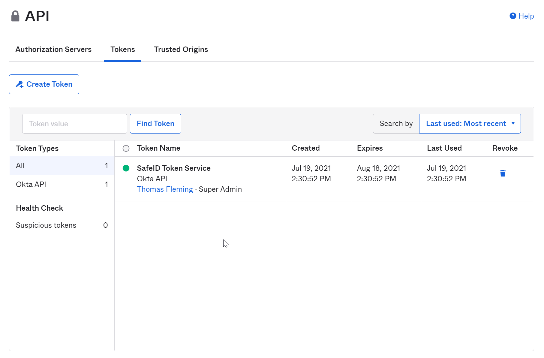Show Suspicious tokens health check
The width and height of the screenshot is (544, 358).
point(62,225)
